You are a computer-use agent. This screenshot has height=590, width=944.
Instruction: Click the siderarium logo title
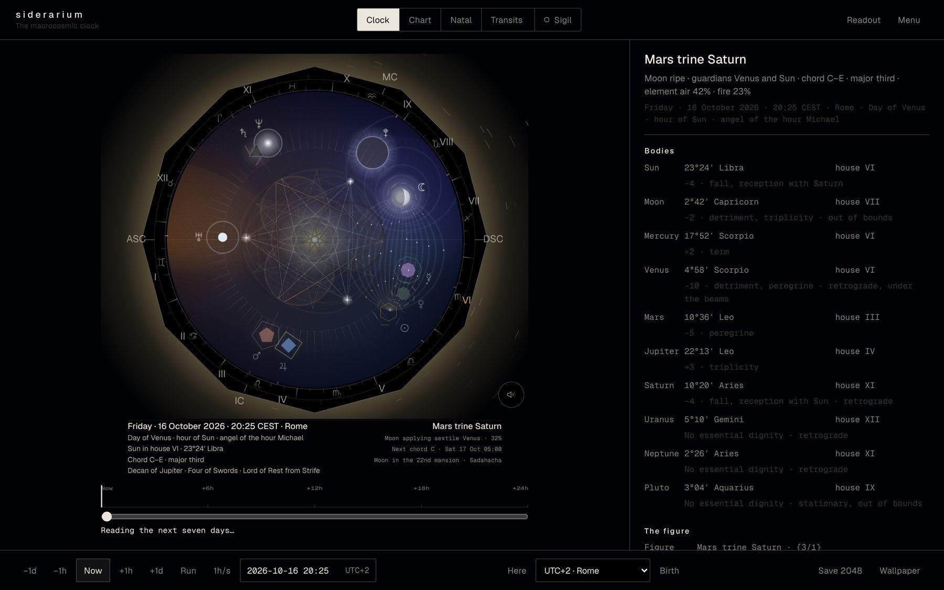49,15
